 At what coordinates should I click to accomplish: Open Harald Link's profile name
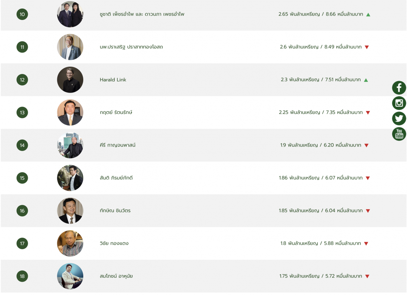click(113, 80)
